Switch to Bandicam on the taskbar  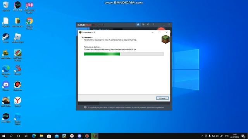point(87,136)
